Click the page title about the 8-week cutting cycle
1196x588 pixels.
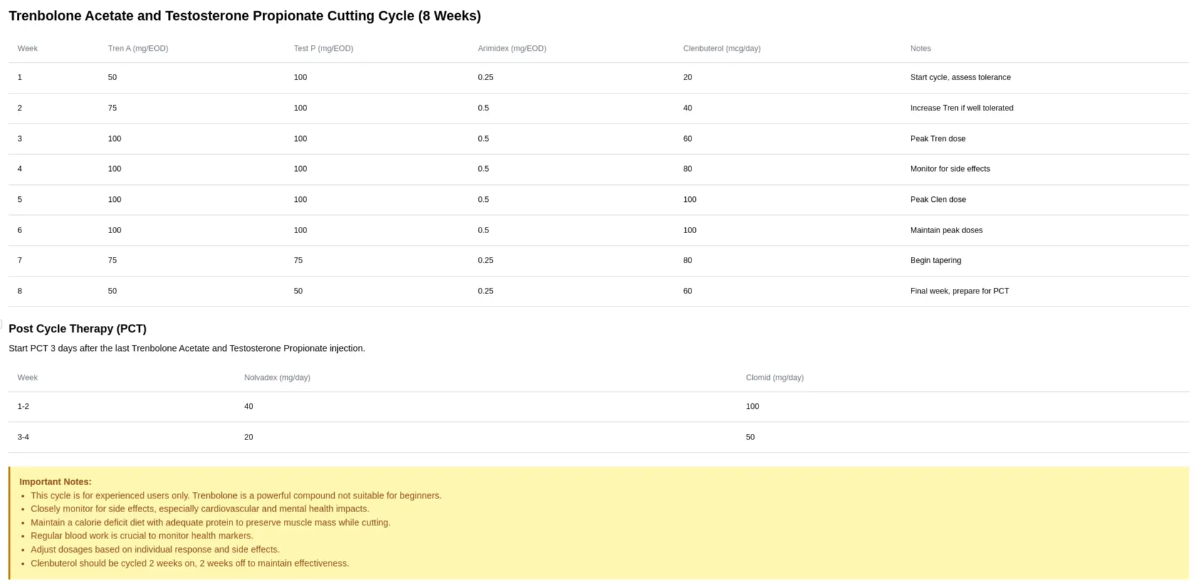coord(244,16)
